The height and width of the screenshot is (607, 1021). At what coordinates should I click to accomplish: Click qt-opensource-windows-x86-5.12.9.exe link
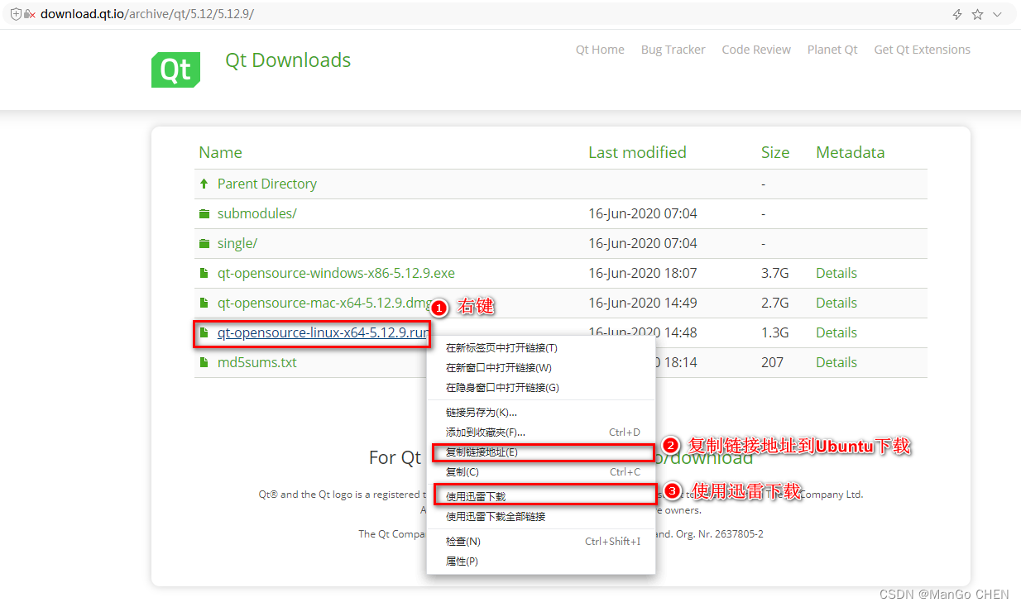(336, 273)
